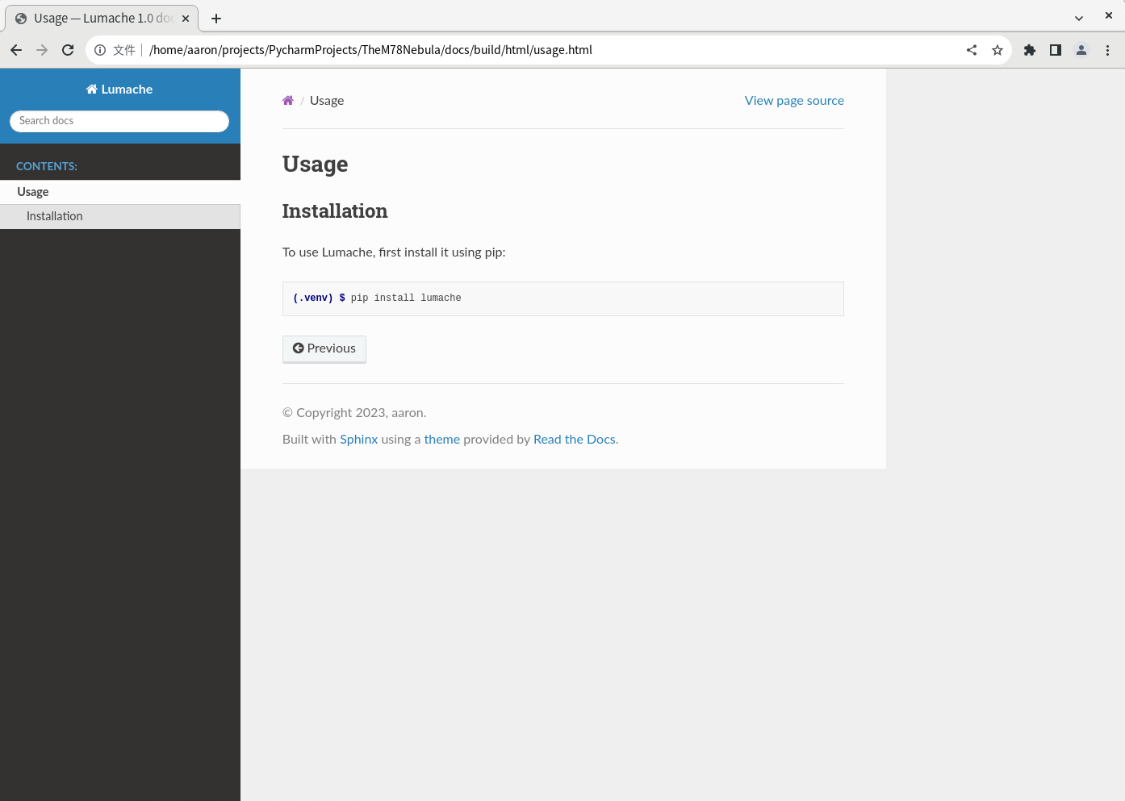Toggle the browser side panel icon
The width and height of the screenshot is (1125, 801).
tap(1056, 50)
